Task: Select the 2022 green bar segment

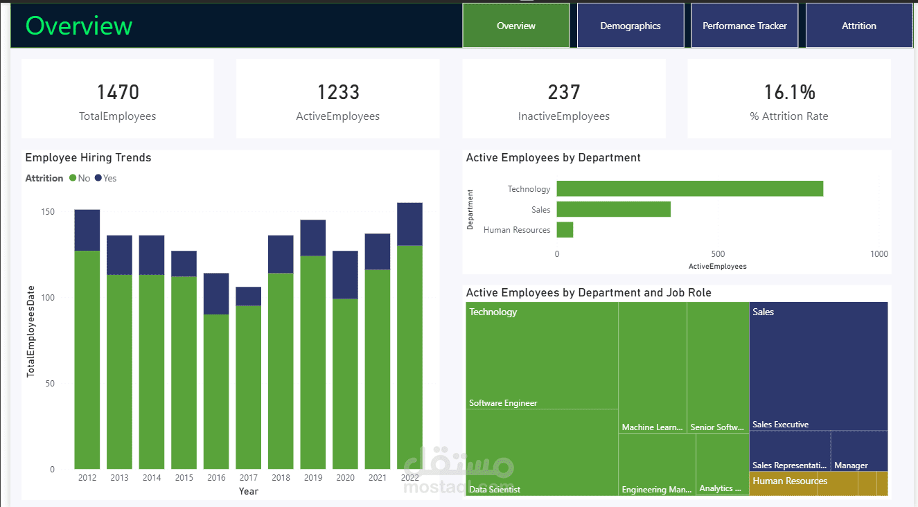Action: [409, 357]
